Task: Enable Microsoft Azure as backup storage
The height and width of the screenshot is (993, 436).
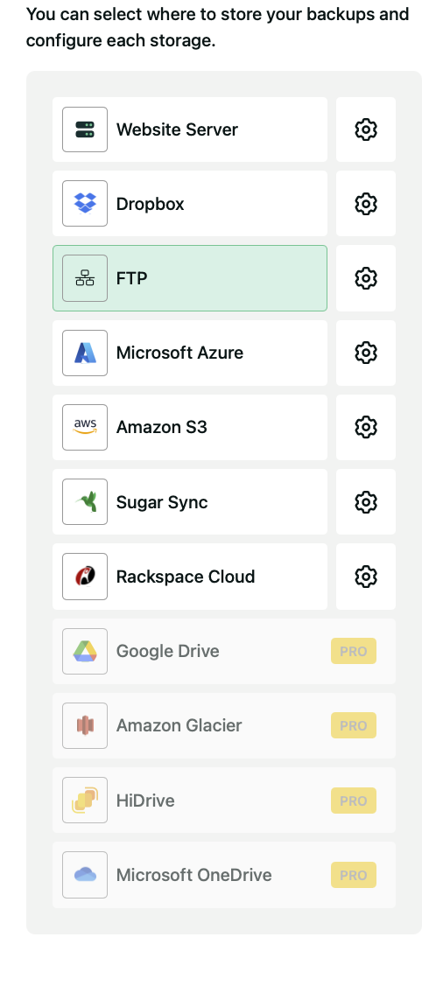Action: (x=190, y=353)
